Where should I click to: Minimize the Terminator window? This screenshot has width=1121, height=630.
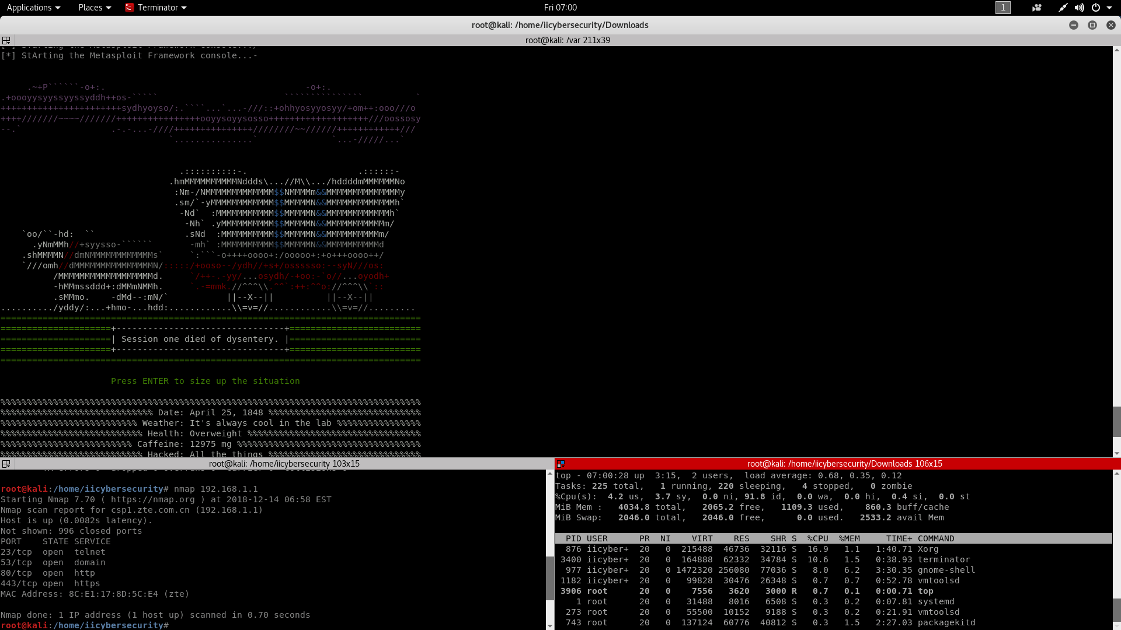pyautogui.click(x=1073, y=25)
